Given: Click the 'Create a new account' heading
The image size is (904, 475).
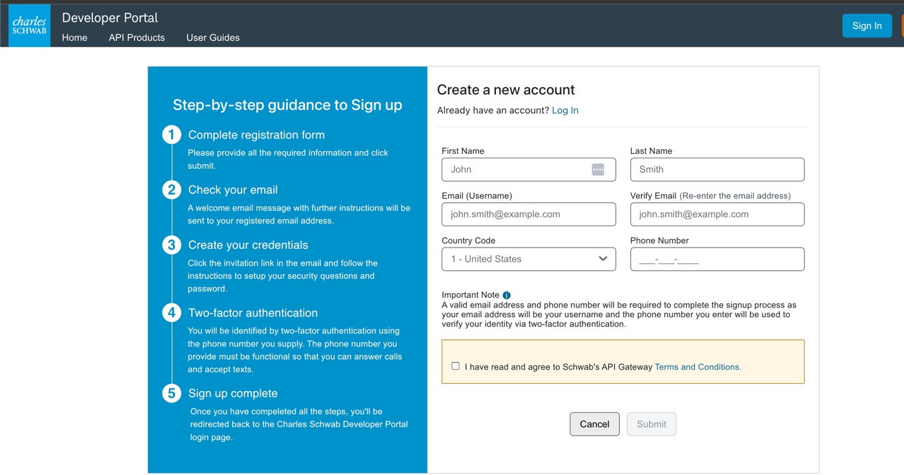Looking at the screenshot, I should (506, 90).
